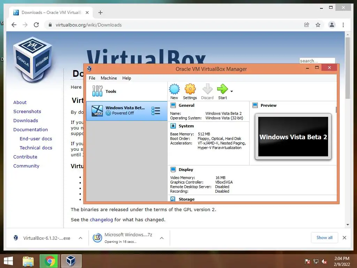
Task: Switch to VirtualBox in the taskbar
Action: pos(71,261)
